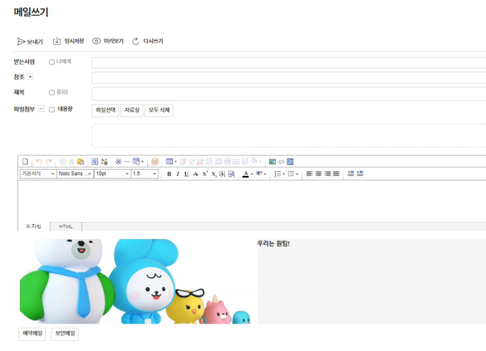Click the 제목 subject input field
The image size is (486, 351).
point(289,94)
